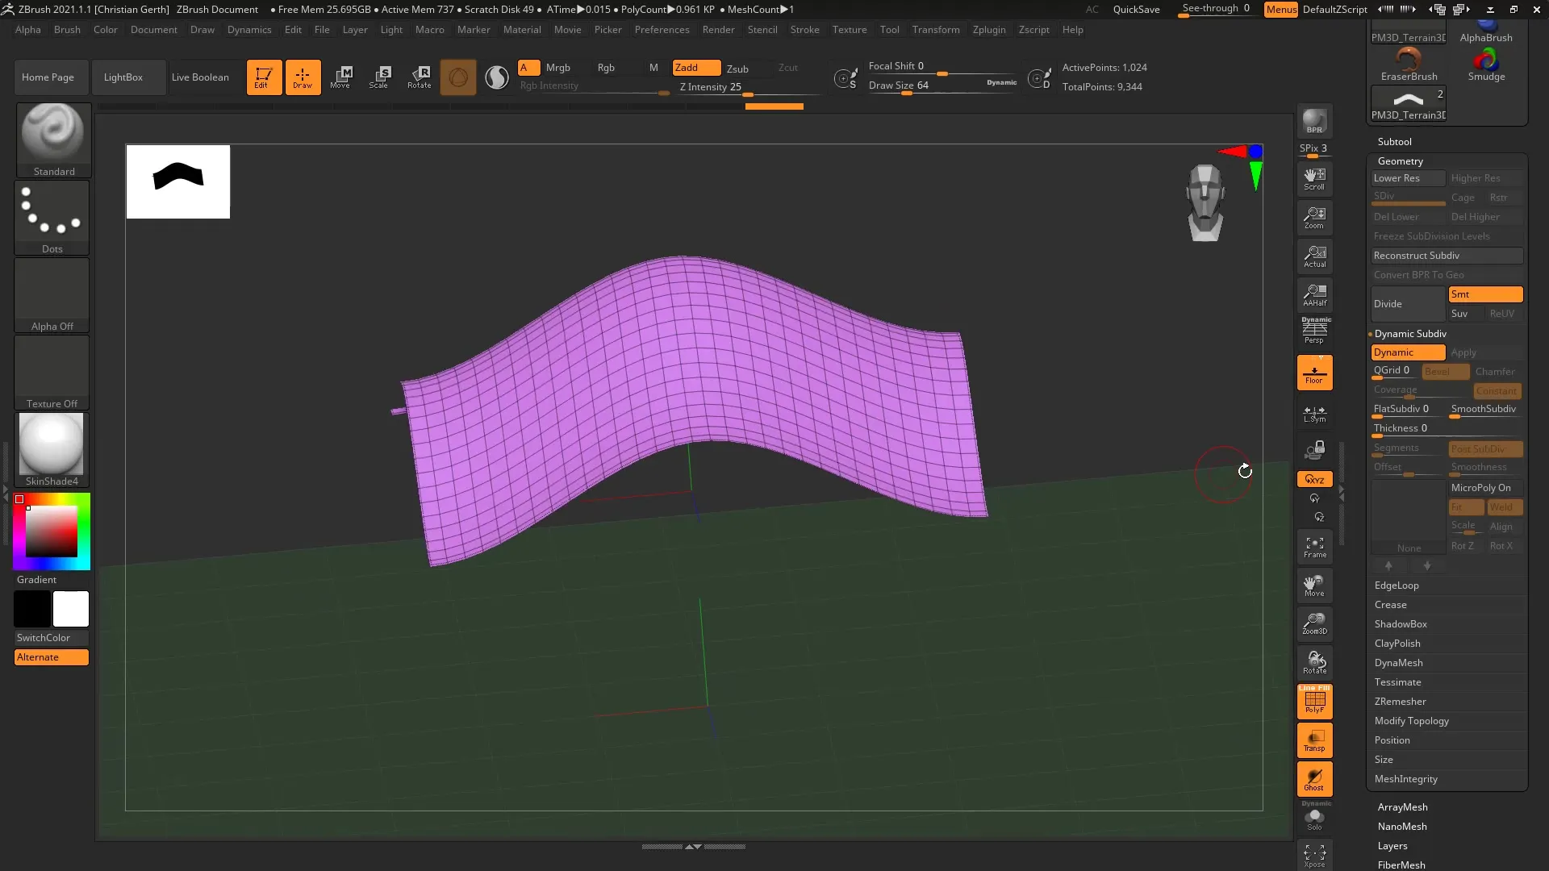This screenshot has width=1549, height=871.
Task: Activate the Edit mode button
Action: coord(264,77)
